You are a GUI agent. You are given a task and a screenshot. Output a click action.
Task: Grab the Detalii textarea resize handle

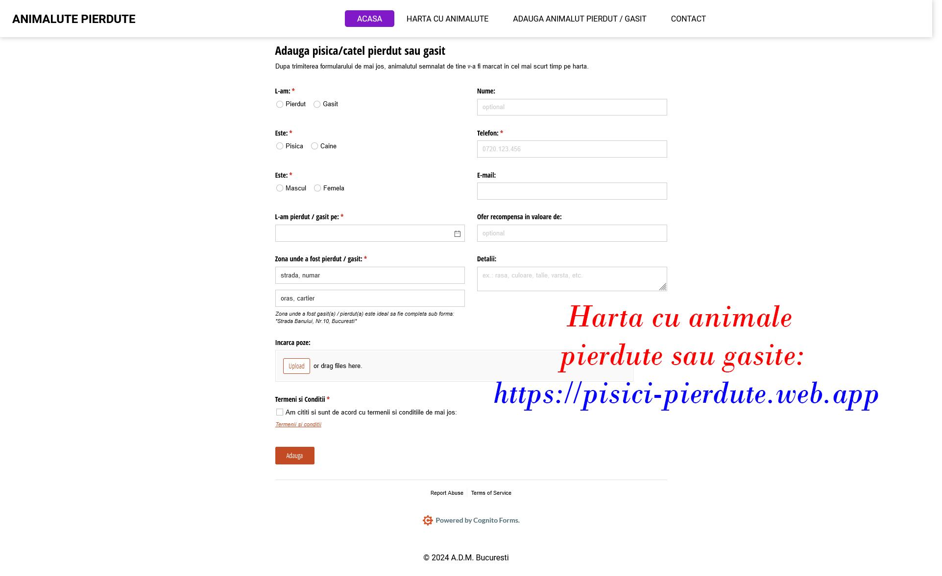tap(662, 287)
